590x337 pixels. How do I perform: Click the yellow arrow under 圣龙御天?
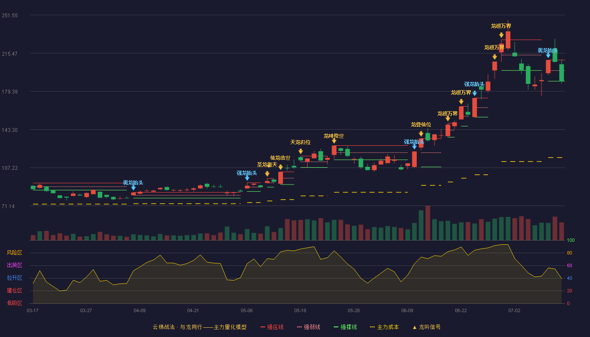click(267, 174)
